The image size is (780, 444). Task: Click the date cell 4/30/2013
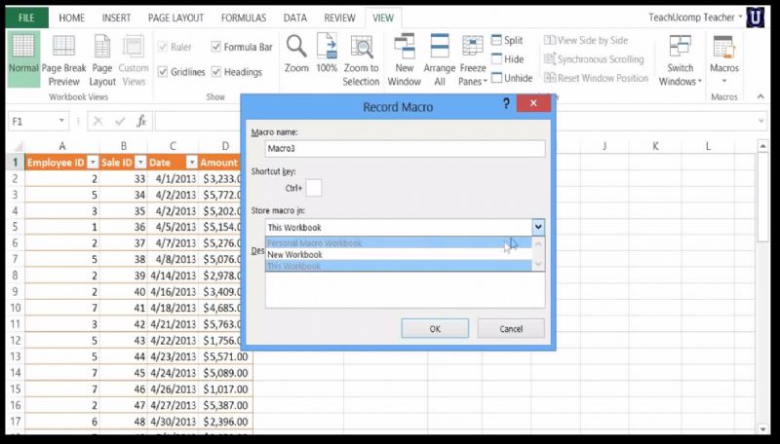(174, 422)
